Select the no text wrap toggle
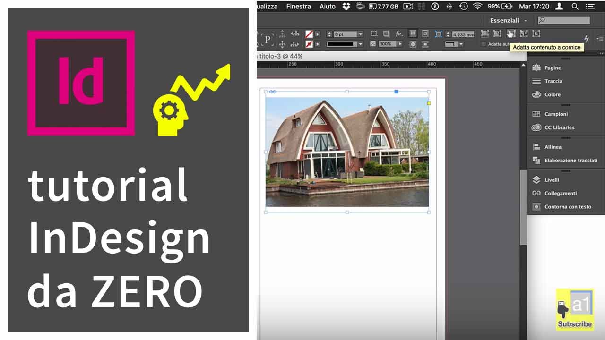 (413, 34)
